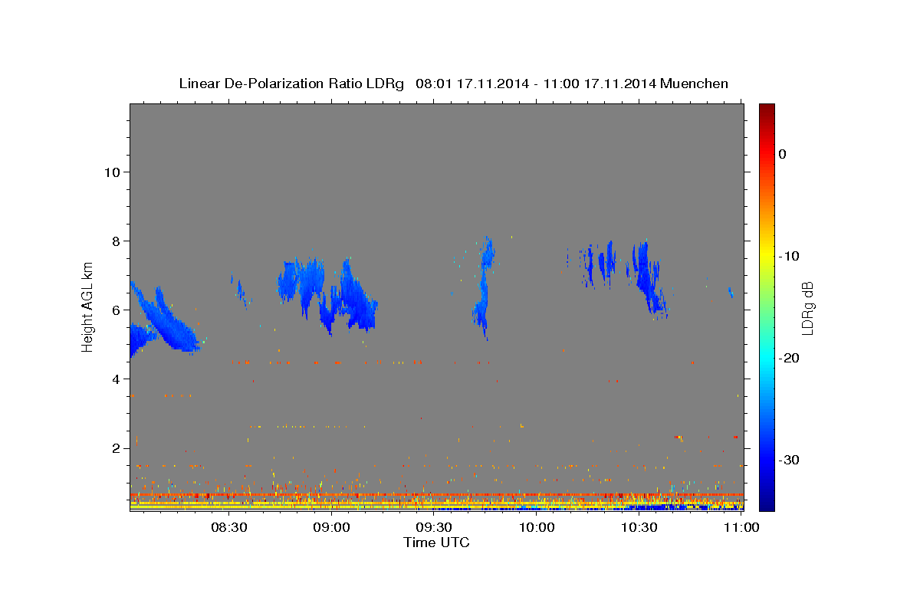The width and height of the screenshot is (920, 613).
Task: Click the 'Muenchen' location text in title
Action: 695,84
